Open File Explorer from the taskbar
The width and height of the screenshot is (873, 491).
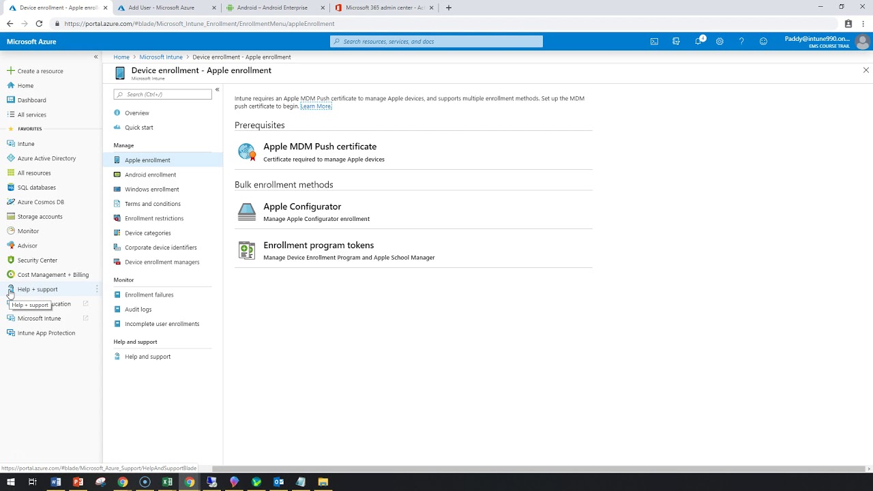(323, 482)
